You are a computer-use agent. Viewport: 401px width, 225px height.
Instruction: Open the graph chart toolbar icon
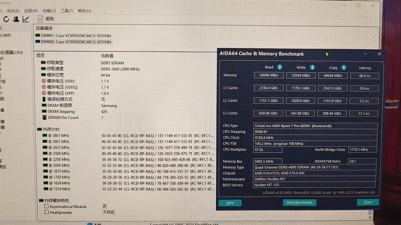tap(26, 19)
